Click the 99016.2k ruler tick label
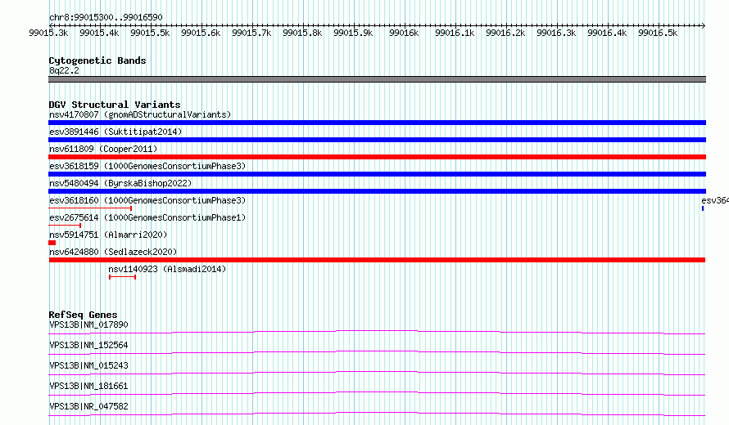The height and width of the screenshot is (425, 729). pyautogui.click(x=505, y=33)
